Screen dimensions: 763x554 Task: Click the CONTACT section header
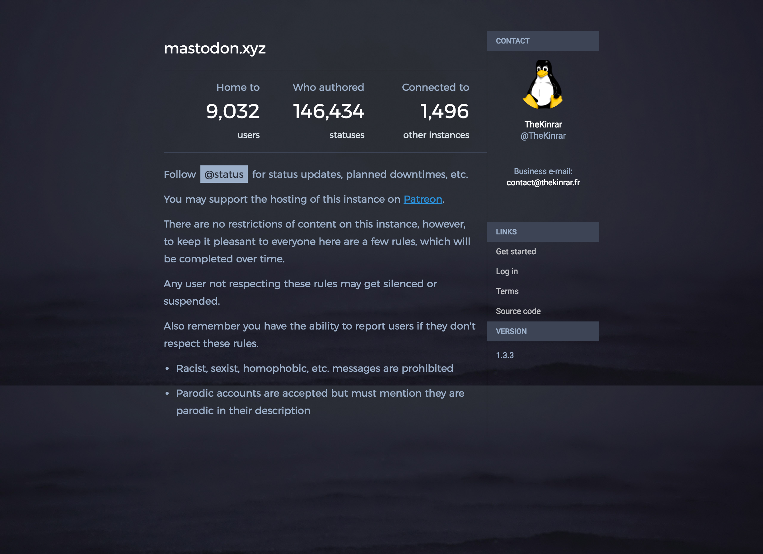[x=543, y=41]
